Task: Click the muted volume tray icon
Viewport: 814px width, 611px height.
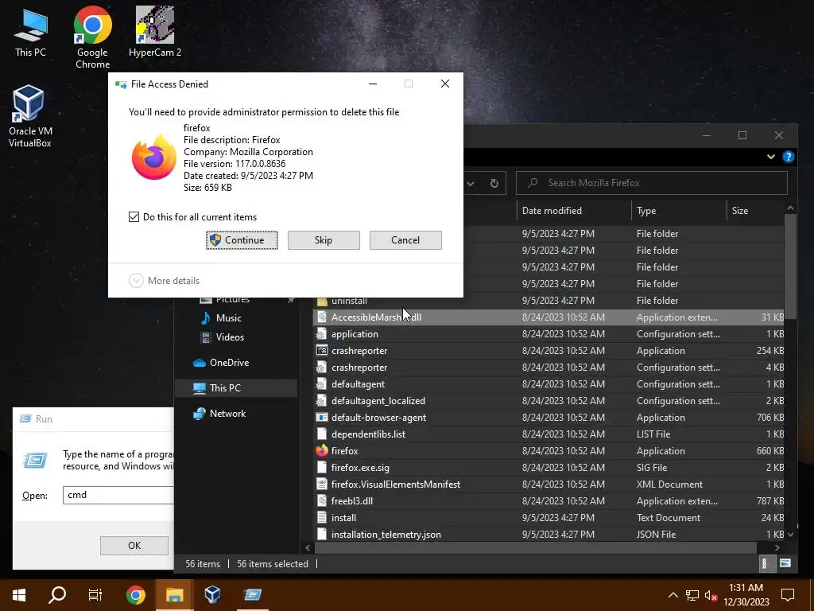Action: (x=711, y=595)
